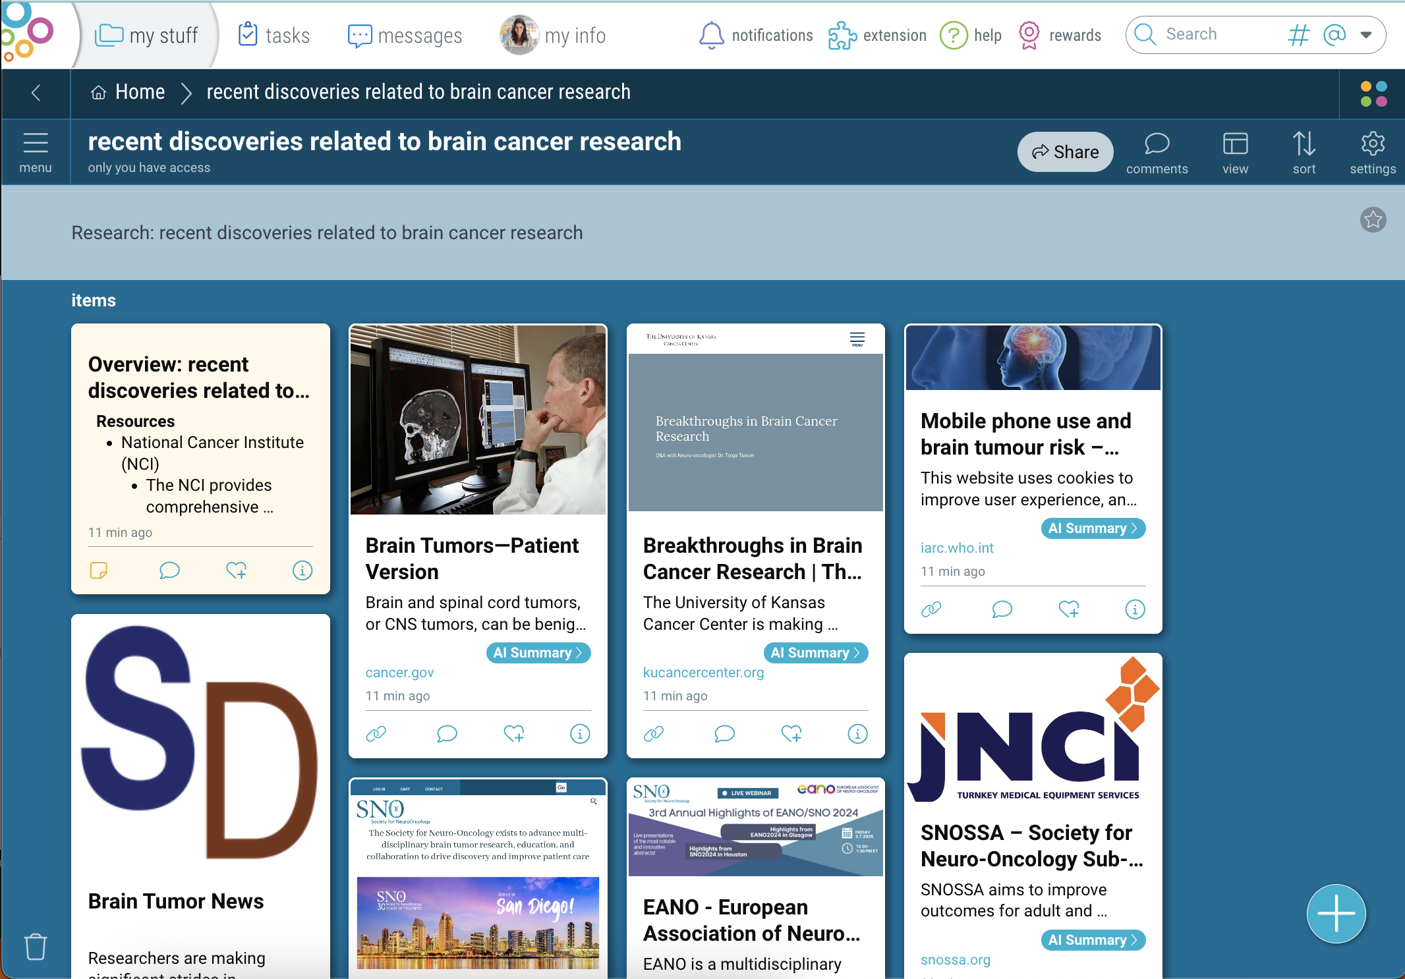Screen dimensions: 1405x979
Task: Open AI Summary for SNOSSA card
Action: tap(1093, 940)
